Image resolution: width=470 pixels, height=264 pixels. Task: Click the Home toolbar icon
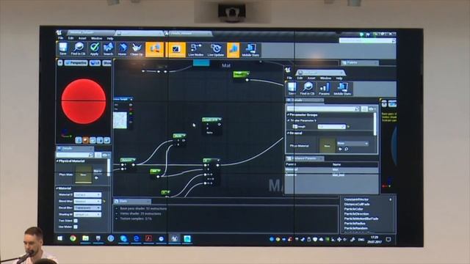click(x=123, y=49)
